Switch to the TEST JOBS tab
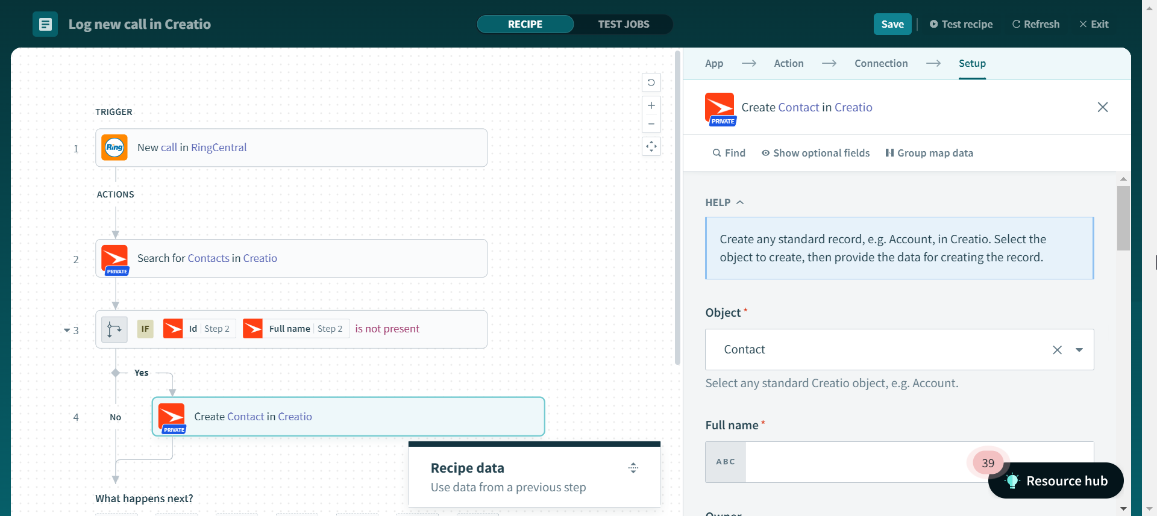The height and width of the screenshot is (516, 1157). [x=624, y=24]
